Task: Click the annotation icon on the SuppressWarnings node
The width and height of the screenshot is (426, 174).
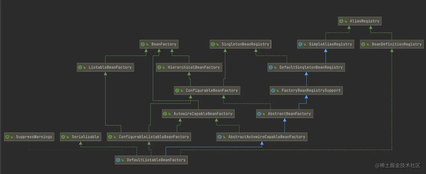Action: (x=7, y=137)
